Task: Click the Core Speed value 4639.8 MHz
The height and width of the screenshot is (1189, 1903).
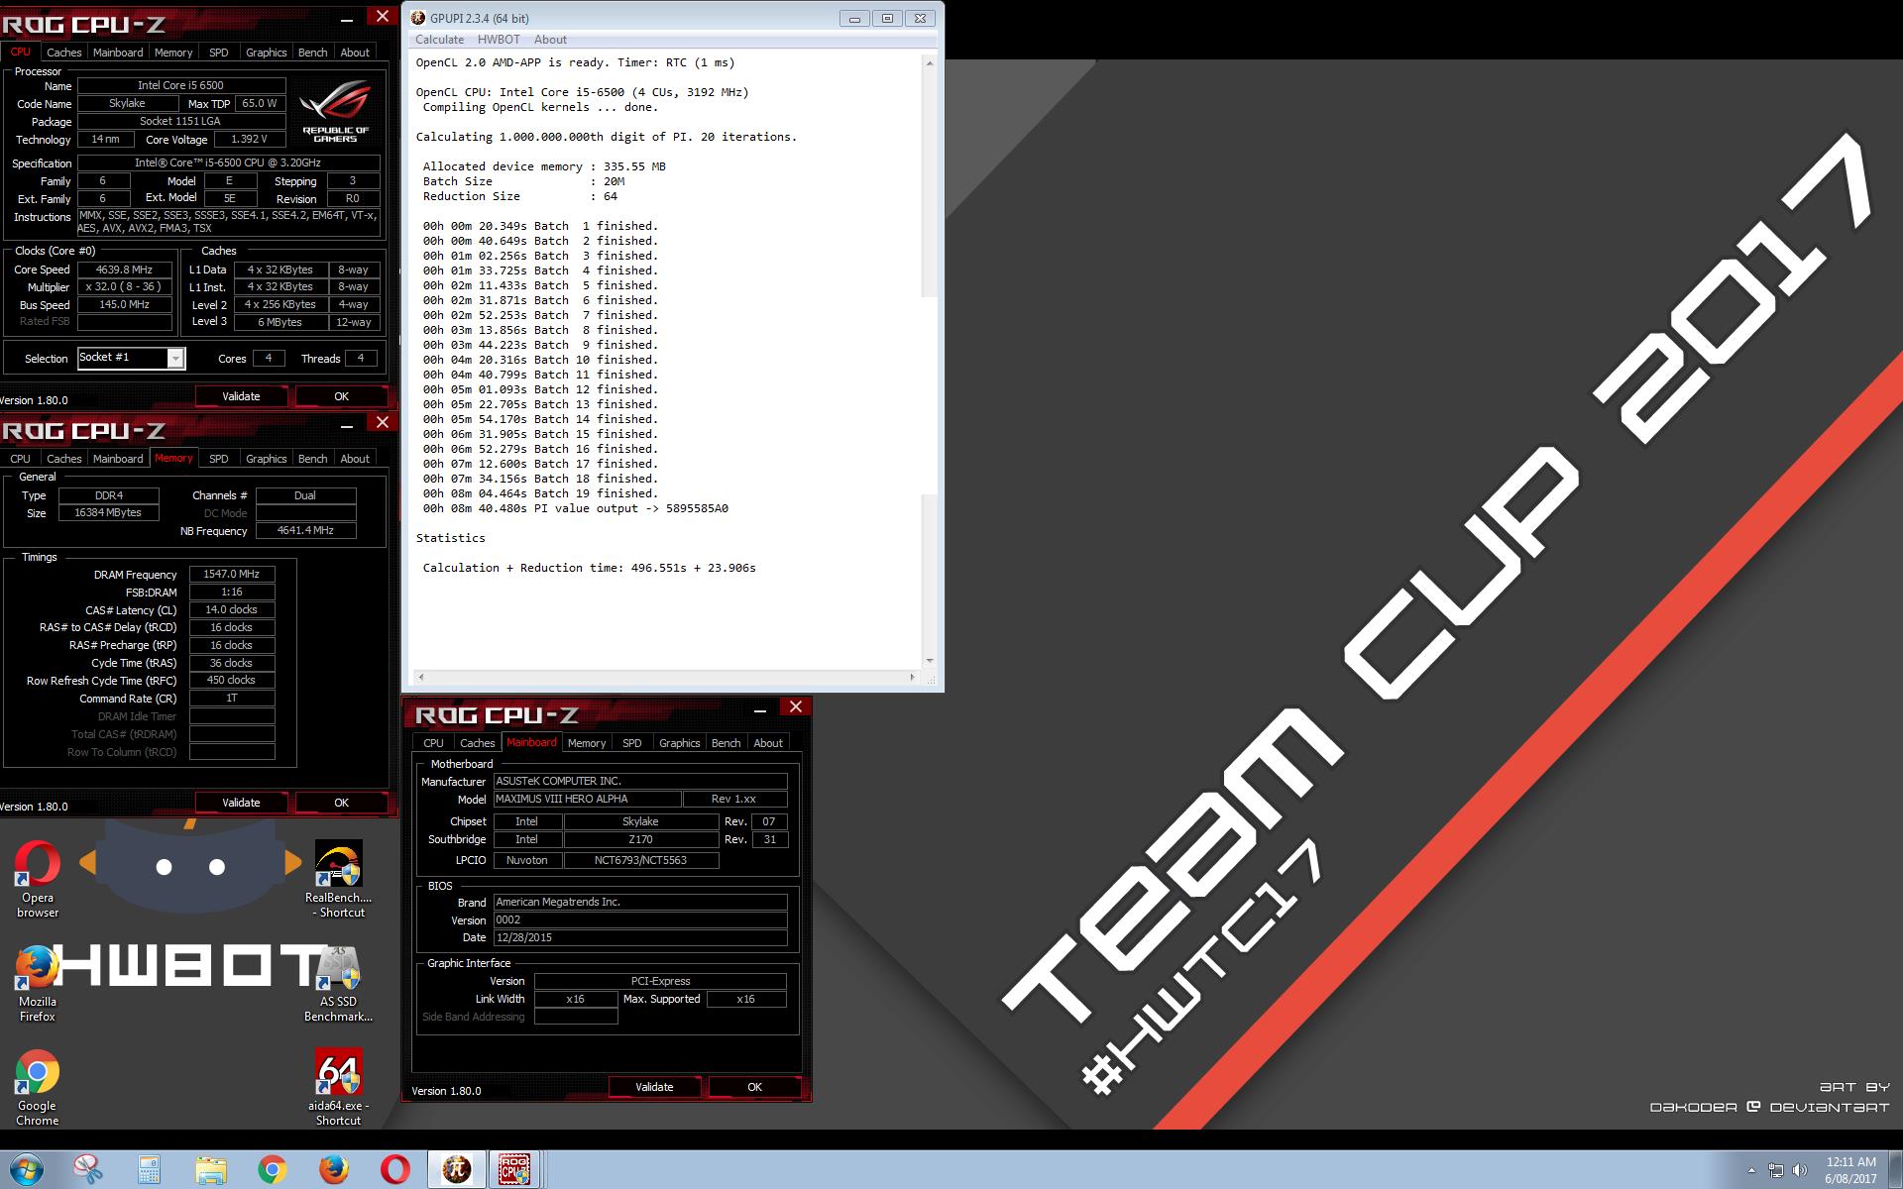Action: [x=124, y=270]
